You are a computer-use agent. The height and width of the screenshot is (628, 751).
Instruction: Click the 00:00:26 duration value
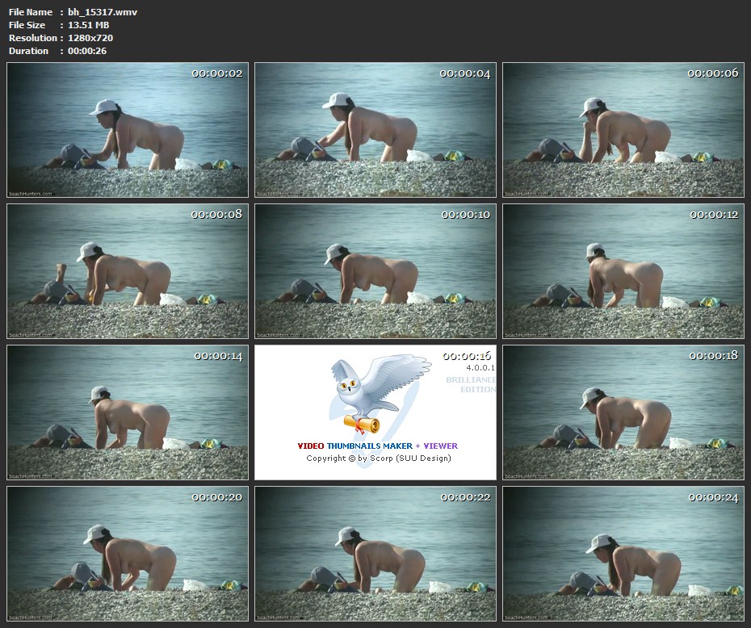(87, 51)
